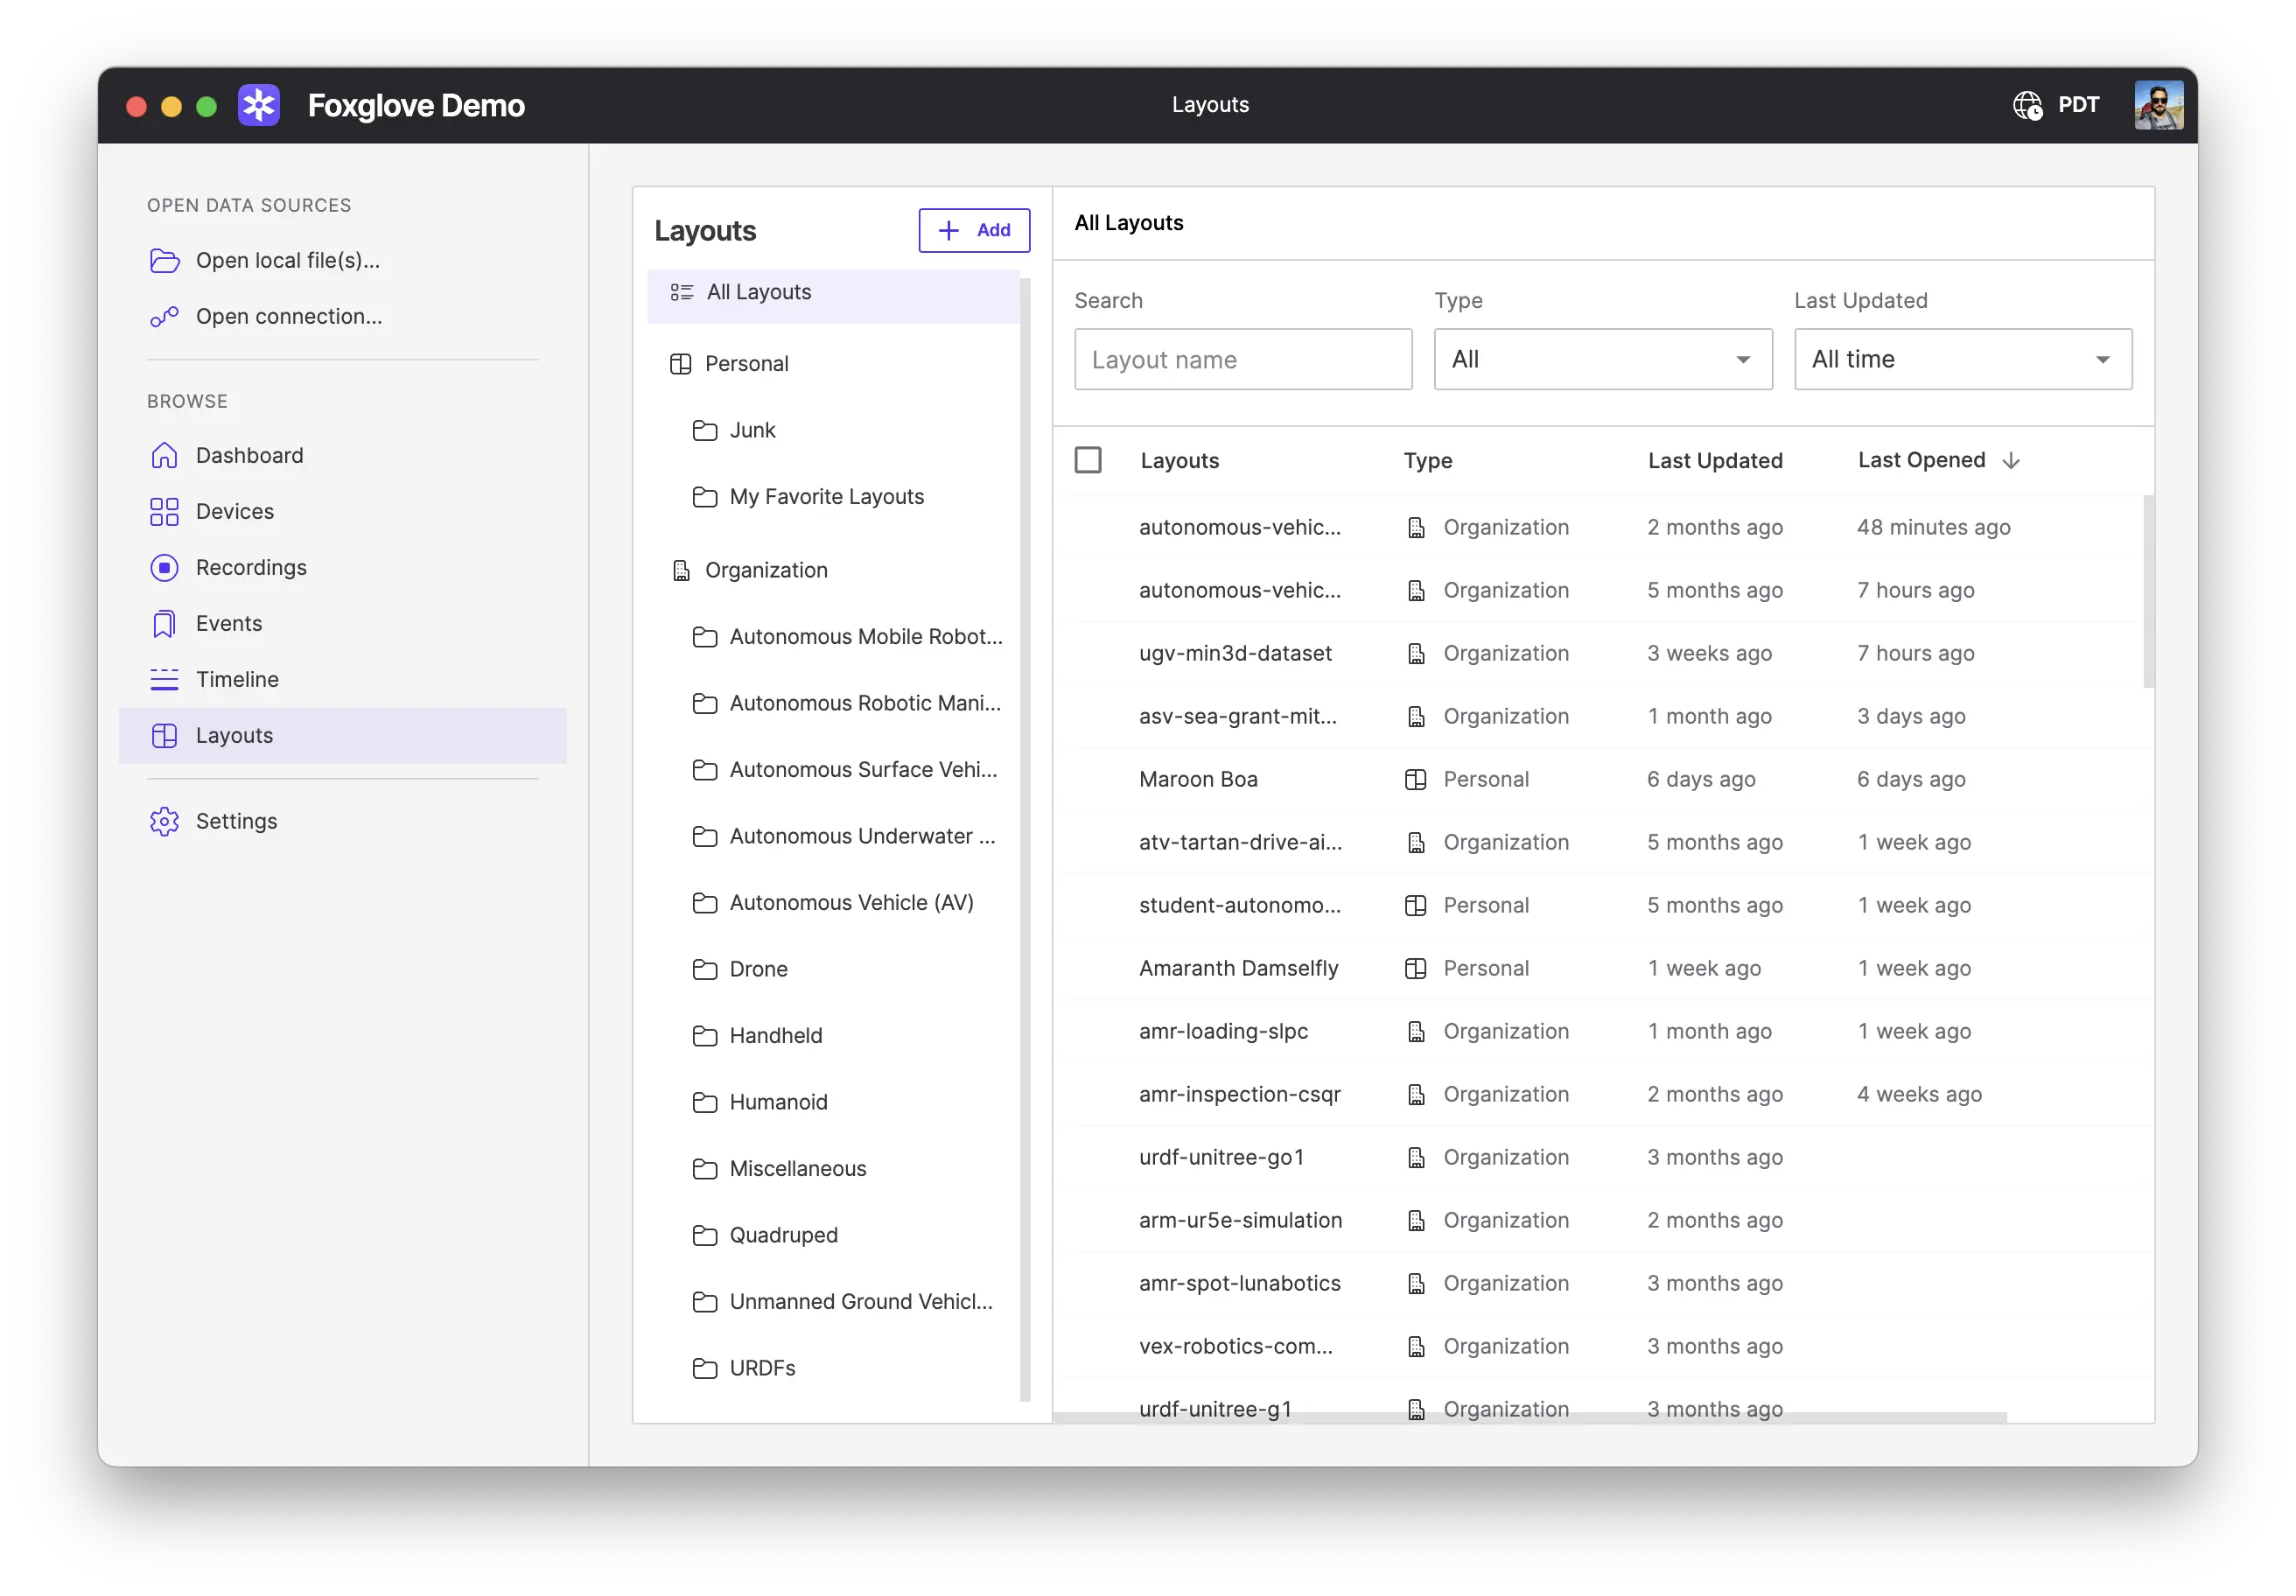Image resolution: width=2296 pixels, height=1596 pixels.
Task: Check the select-all layouts checkbox
Action: pyautogui.click(x=1089, y=460)
